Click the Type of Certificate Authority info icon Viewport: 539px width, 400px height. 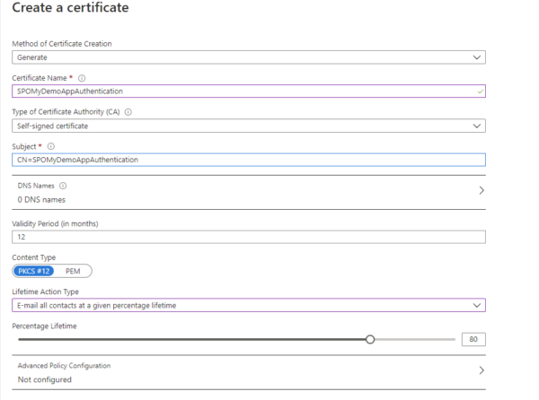128,112
